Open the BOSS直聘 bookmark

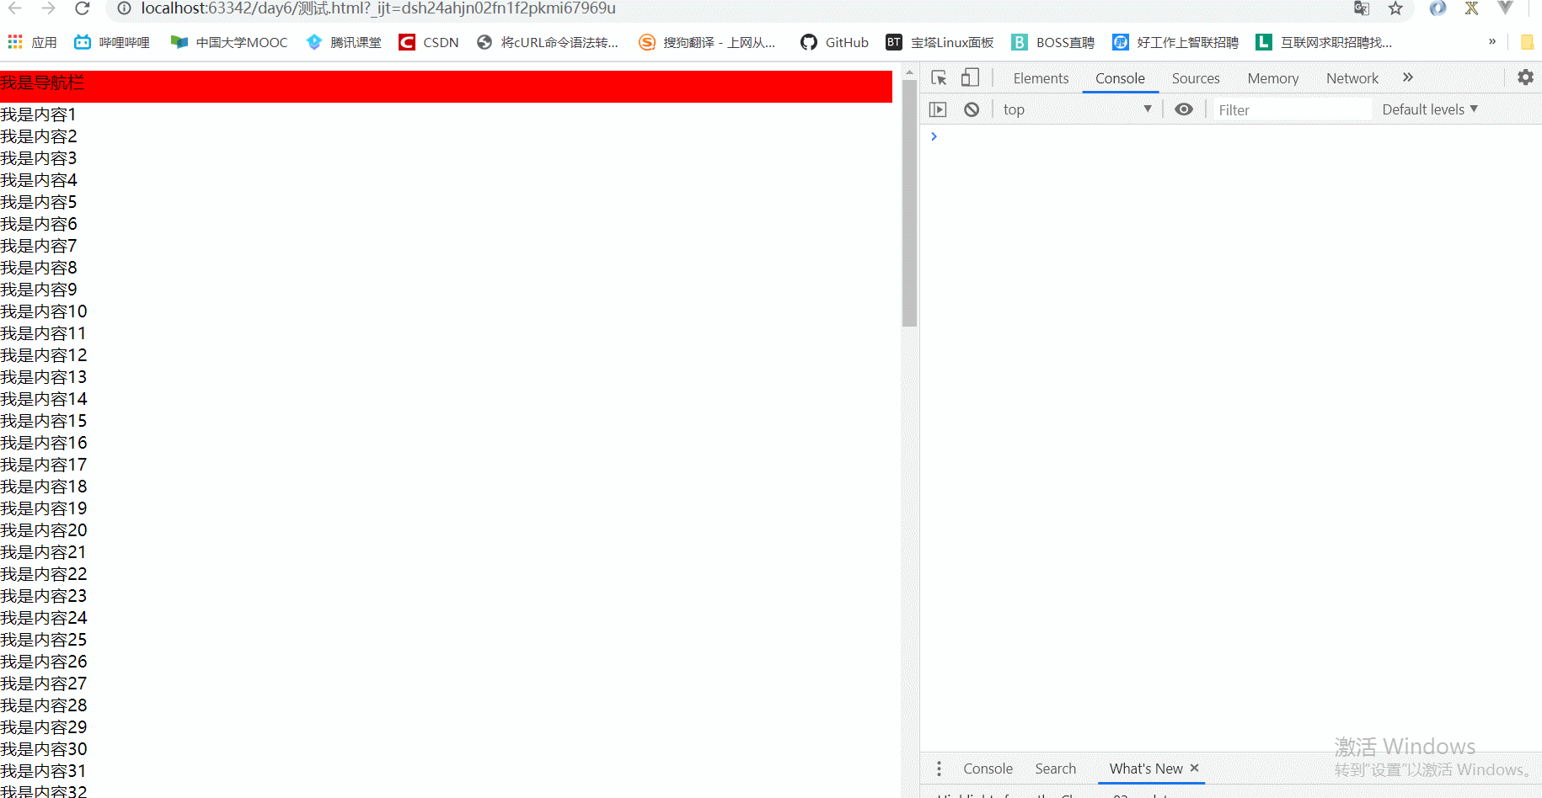click(1053, 42)
